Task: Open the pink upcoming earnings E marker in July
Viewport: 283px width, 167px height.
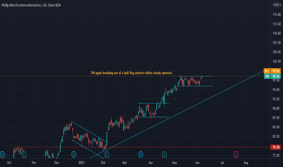Action: point(236,154)
